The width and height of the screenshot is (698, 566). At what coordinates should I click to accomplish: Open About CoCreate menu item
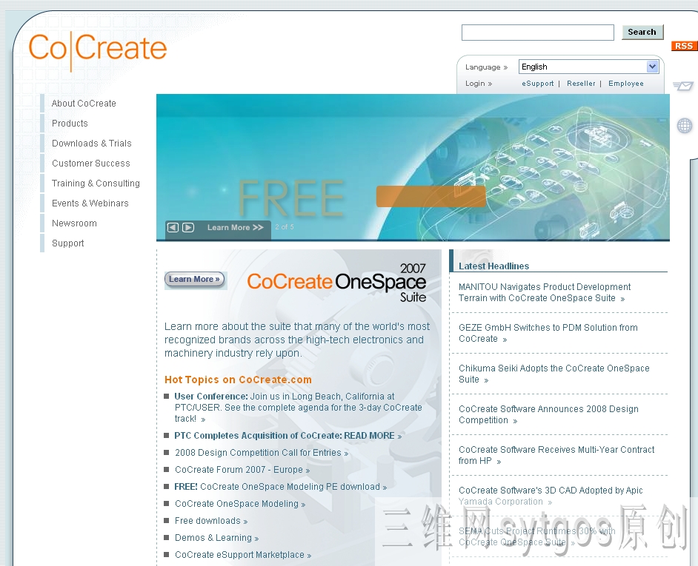coord(84,103)
